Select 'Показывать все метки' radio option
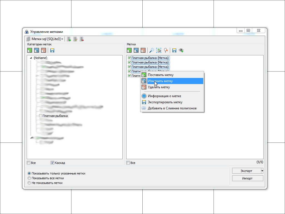The width and height of the screenshot is (285, 214). point(29,178)
